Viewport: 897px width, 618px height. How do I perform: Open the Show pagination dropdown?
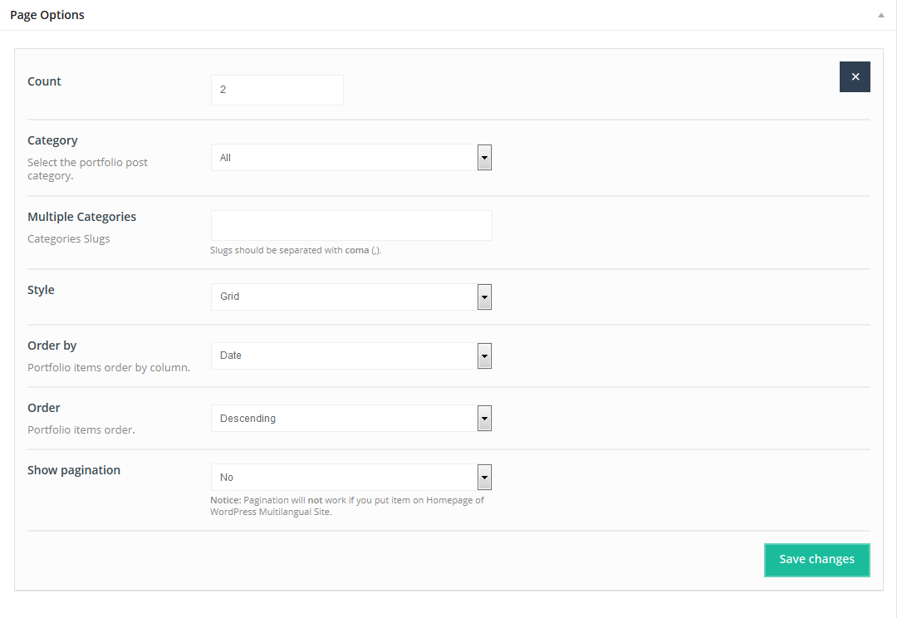[344, 478]
